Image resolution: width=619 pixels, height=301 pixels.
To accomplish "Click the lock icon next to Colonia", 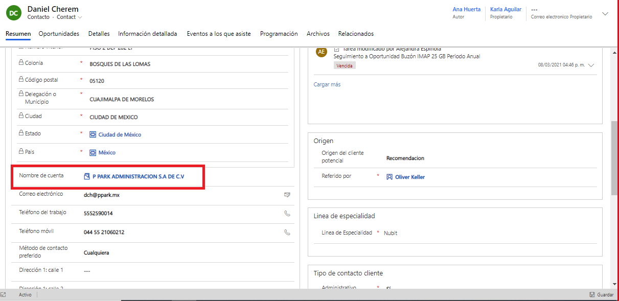I will pyautogui.click(x=21, y=63).
